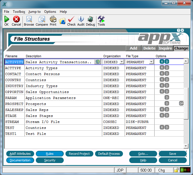
Task: Click the Documentation button
Action: tap(20, 160)
